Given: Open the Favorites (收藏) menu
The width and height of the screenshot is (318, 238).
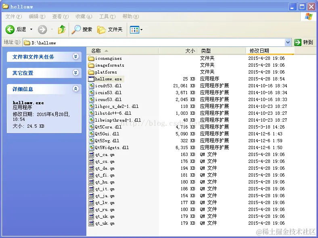Looking at the screenshot, I should pyautogui.click(x=84, y=17).
